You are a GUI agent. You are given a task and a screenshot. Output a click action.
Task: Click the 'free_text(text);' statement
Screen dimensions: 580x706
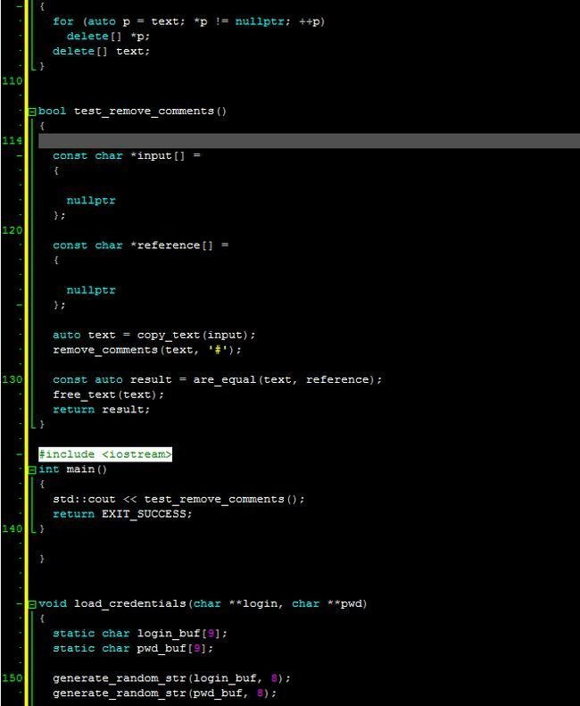[x=109, y=395]
